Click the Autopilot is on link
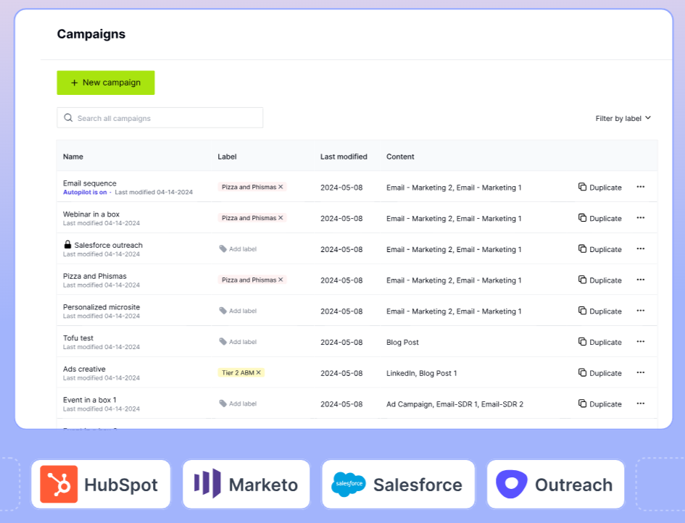 [85, 192]
